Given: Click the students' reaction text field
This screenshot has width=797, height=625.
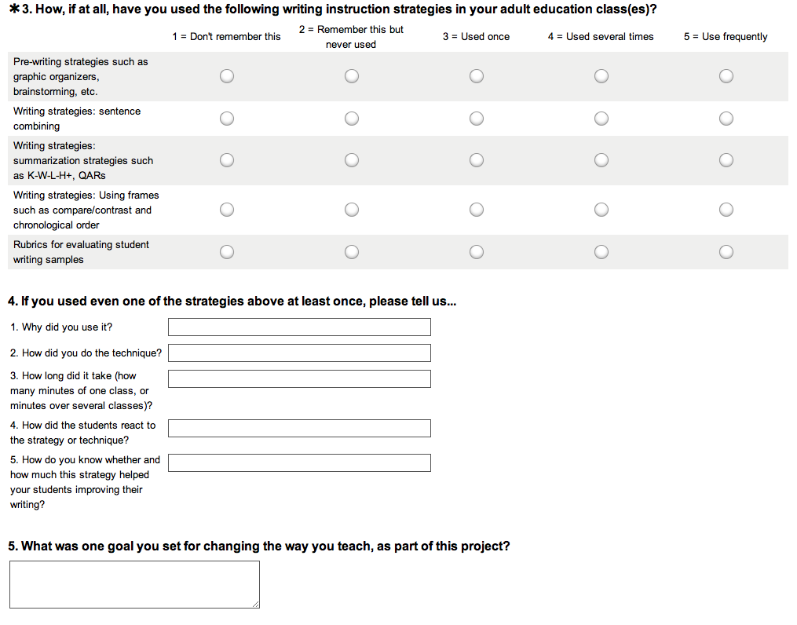Looking at the screenshot, I should (x=299, y=428).
